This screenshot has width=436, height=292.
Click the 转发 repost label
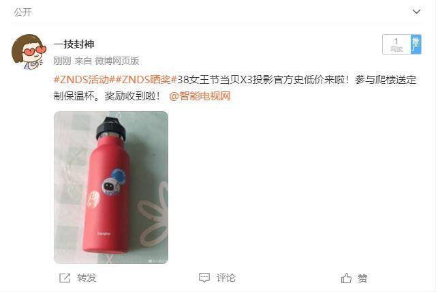pos(87,278)
